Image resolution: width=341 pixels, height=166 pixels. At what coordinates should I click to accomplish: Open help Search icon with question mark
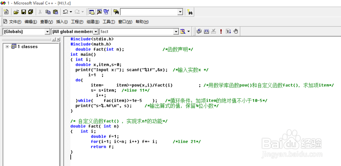(190, 12)
